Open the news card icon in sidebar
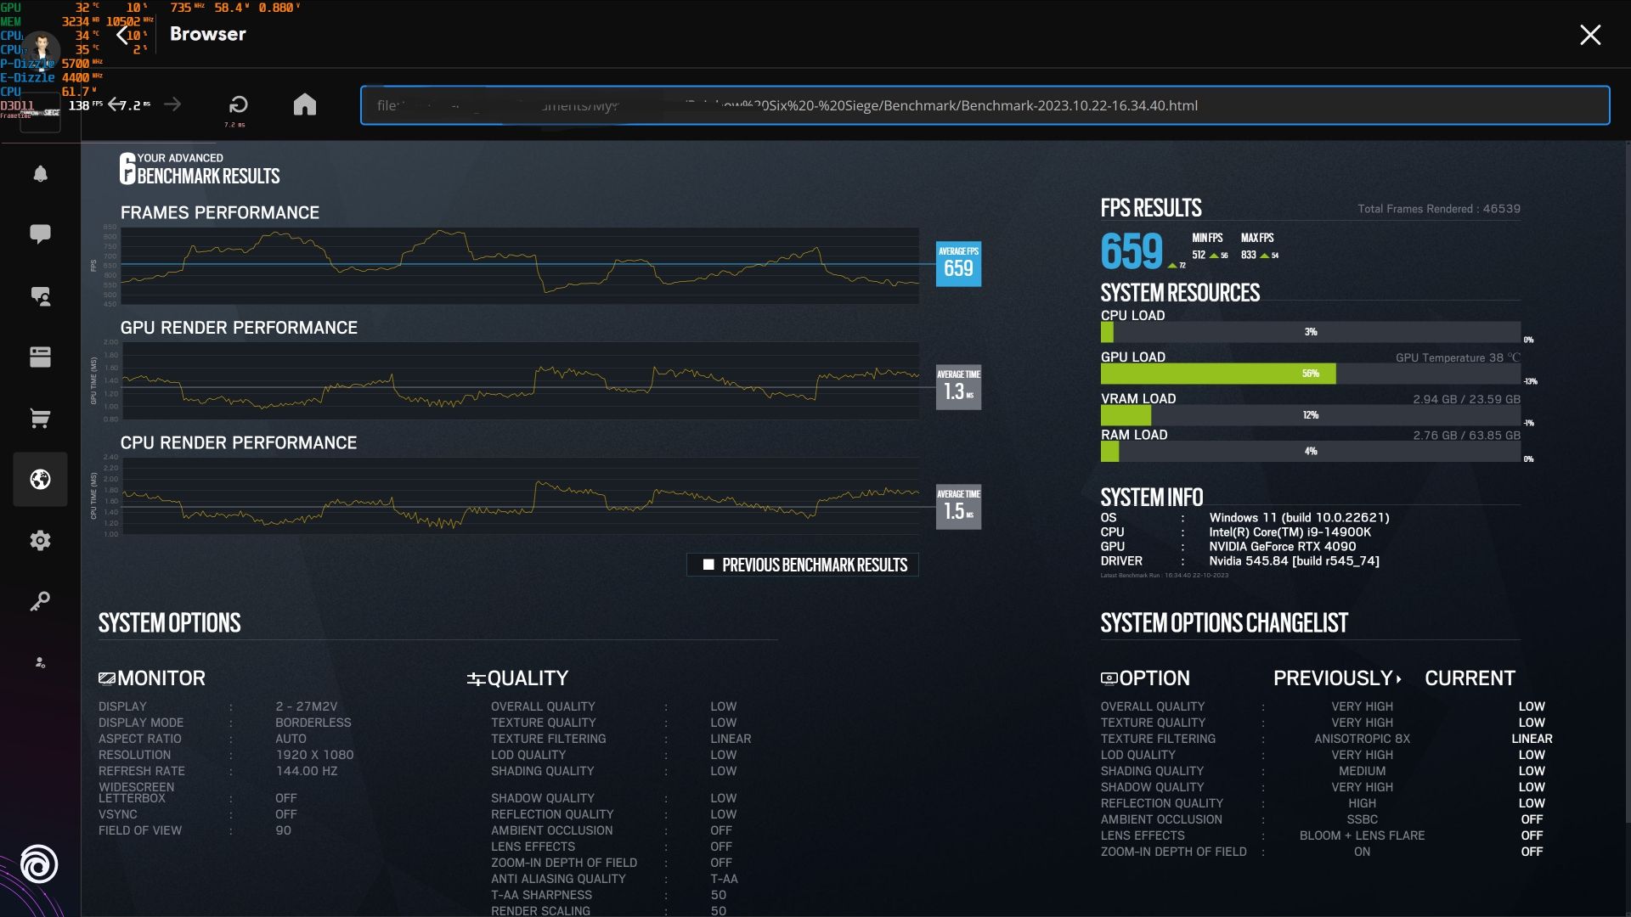The width and height of the screenshot is (1631, 917). click(x=40, y=357)
